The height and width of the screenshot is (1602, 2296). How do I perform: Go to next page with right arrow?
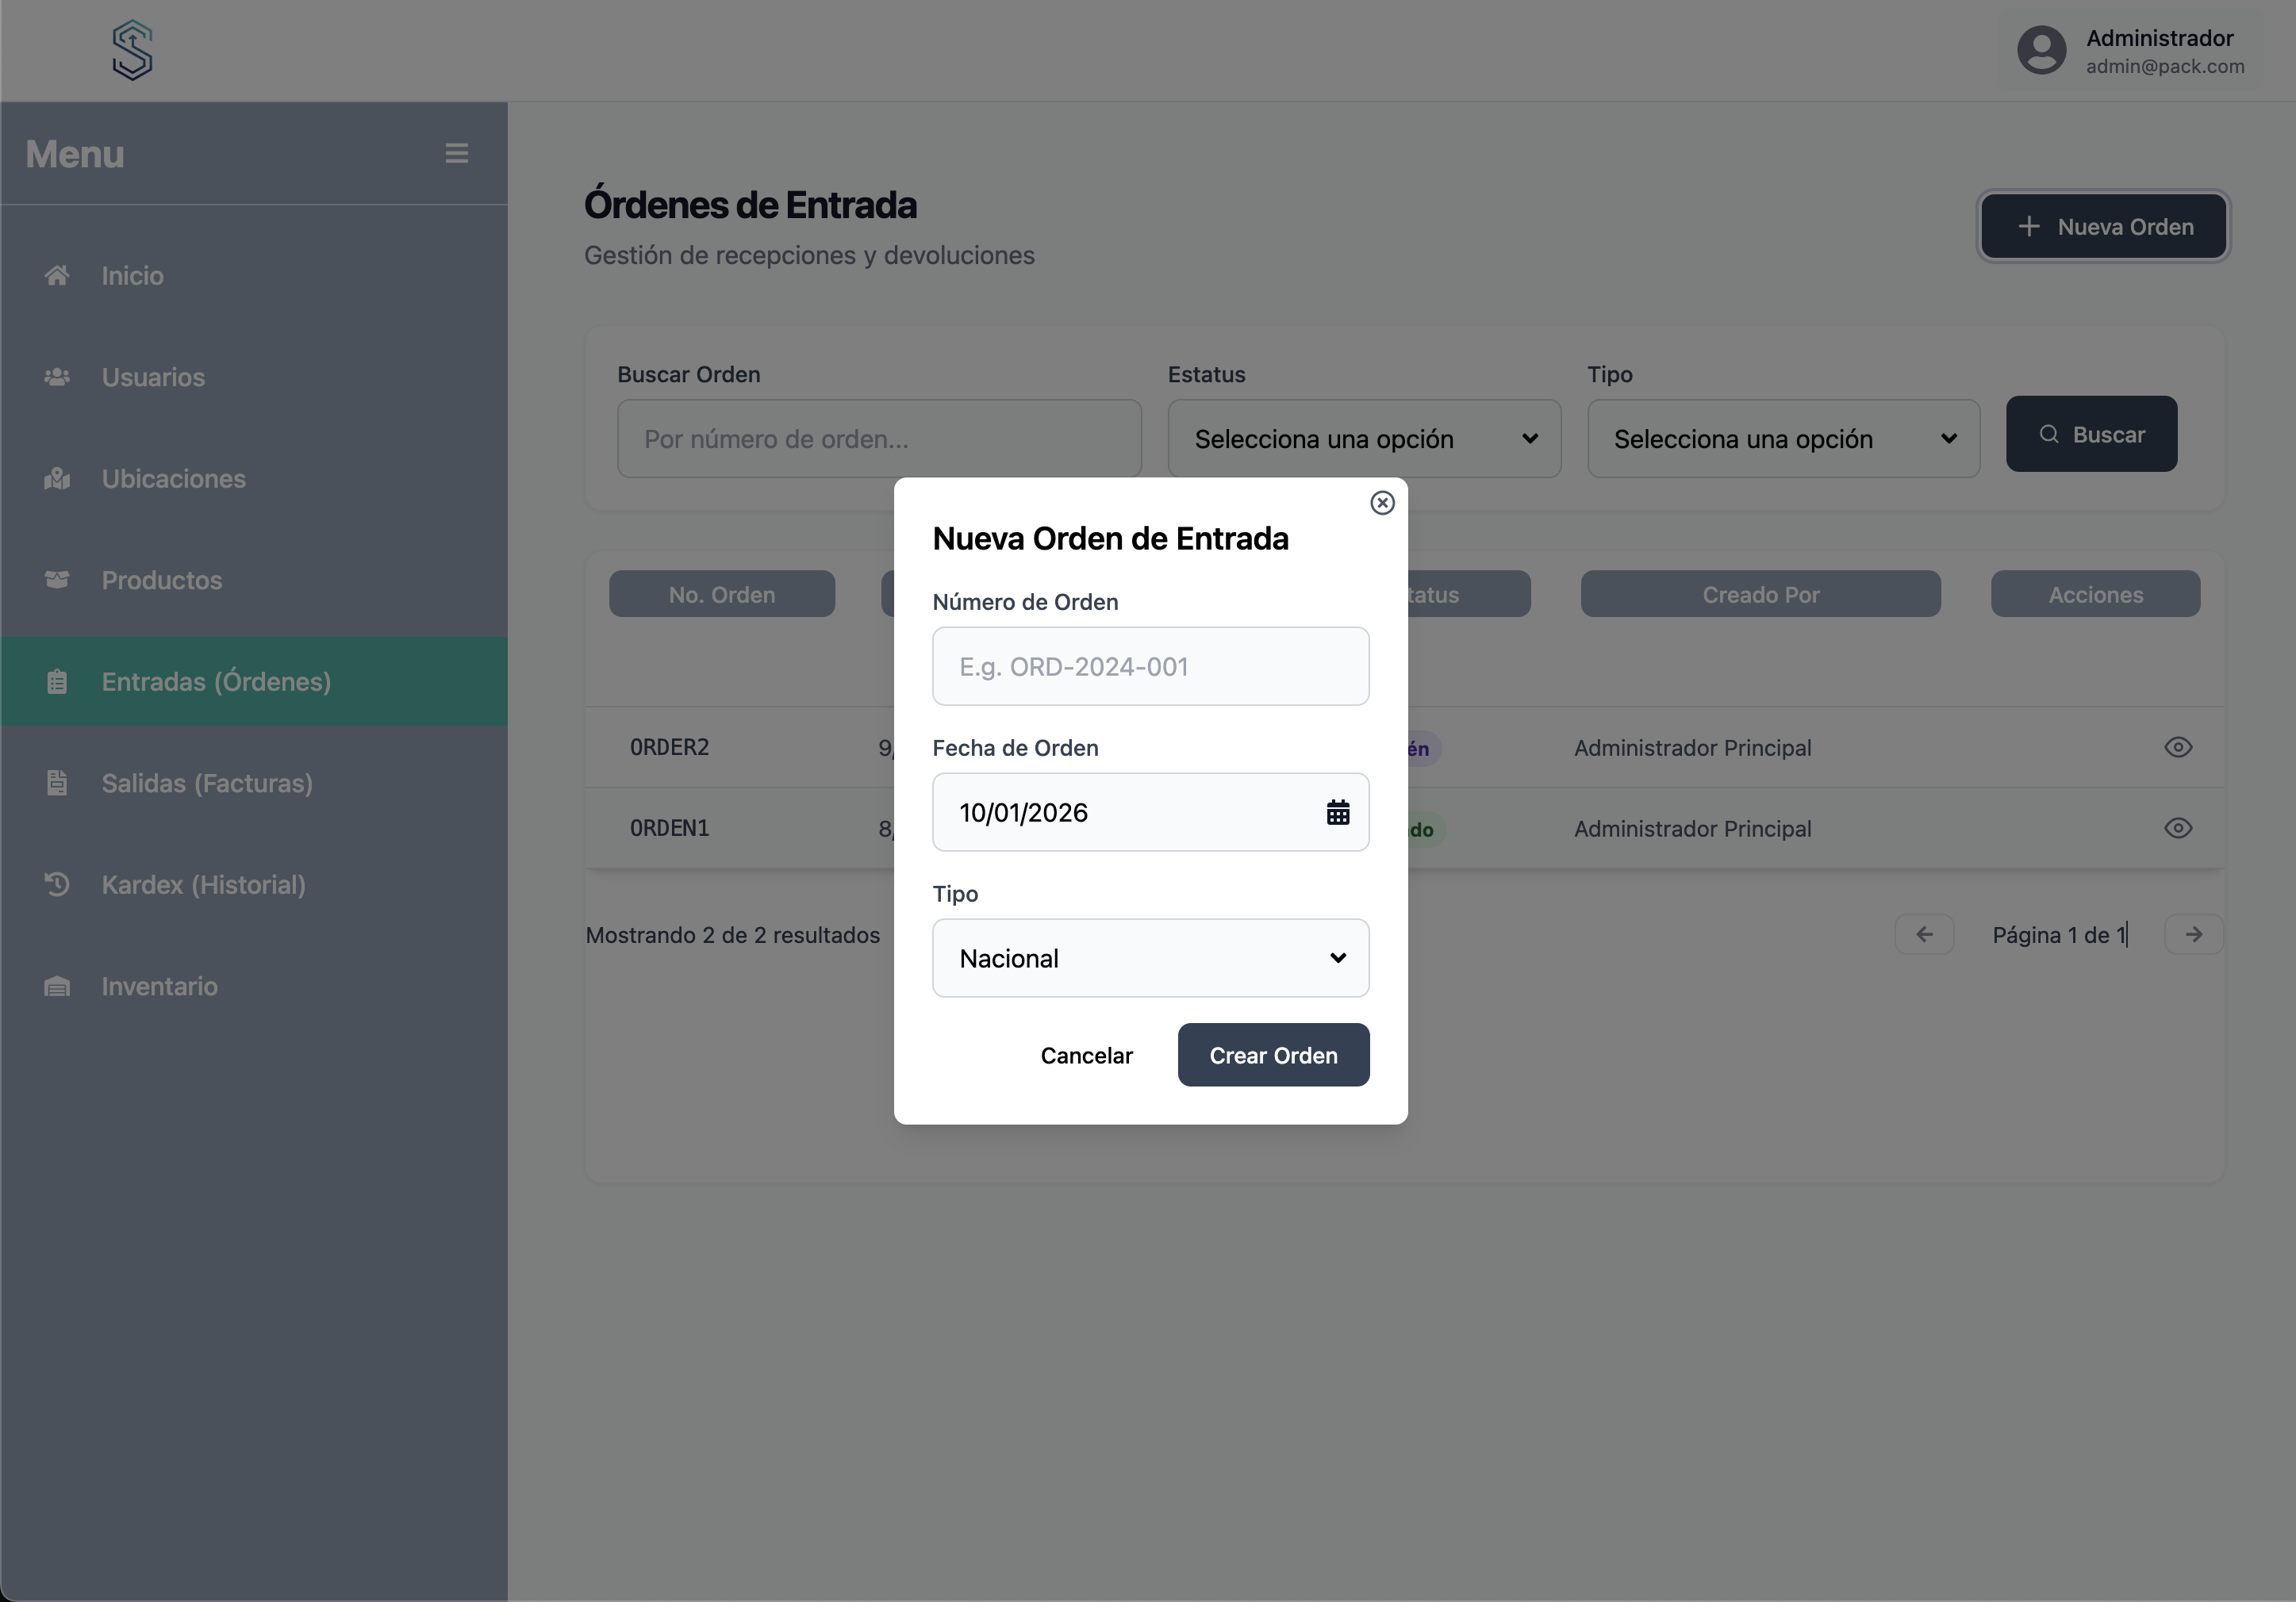[2193, 934]
